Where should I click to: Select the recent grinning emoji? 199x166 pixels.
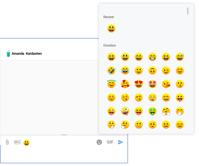[111, 28]
